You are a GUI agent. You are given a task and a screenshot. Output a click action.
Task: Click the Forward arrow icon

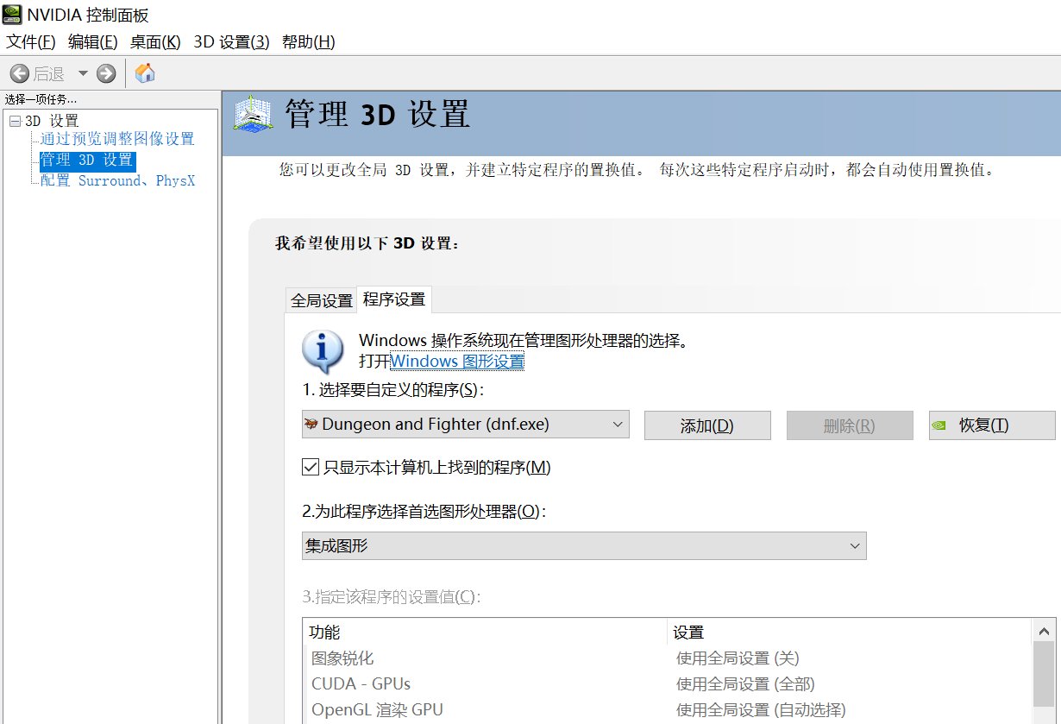click(106, 73)
